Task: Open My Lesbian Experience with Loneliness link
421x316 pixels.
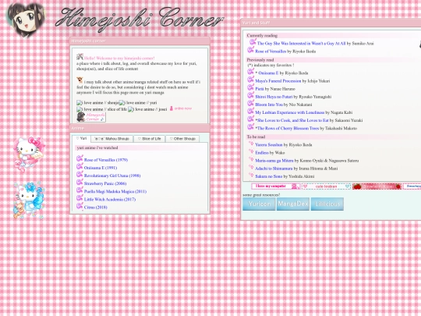Action: coord(290,112)
